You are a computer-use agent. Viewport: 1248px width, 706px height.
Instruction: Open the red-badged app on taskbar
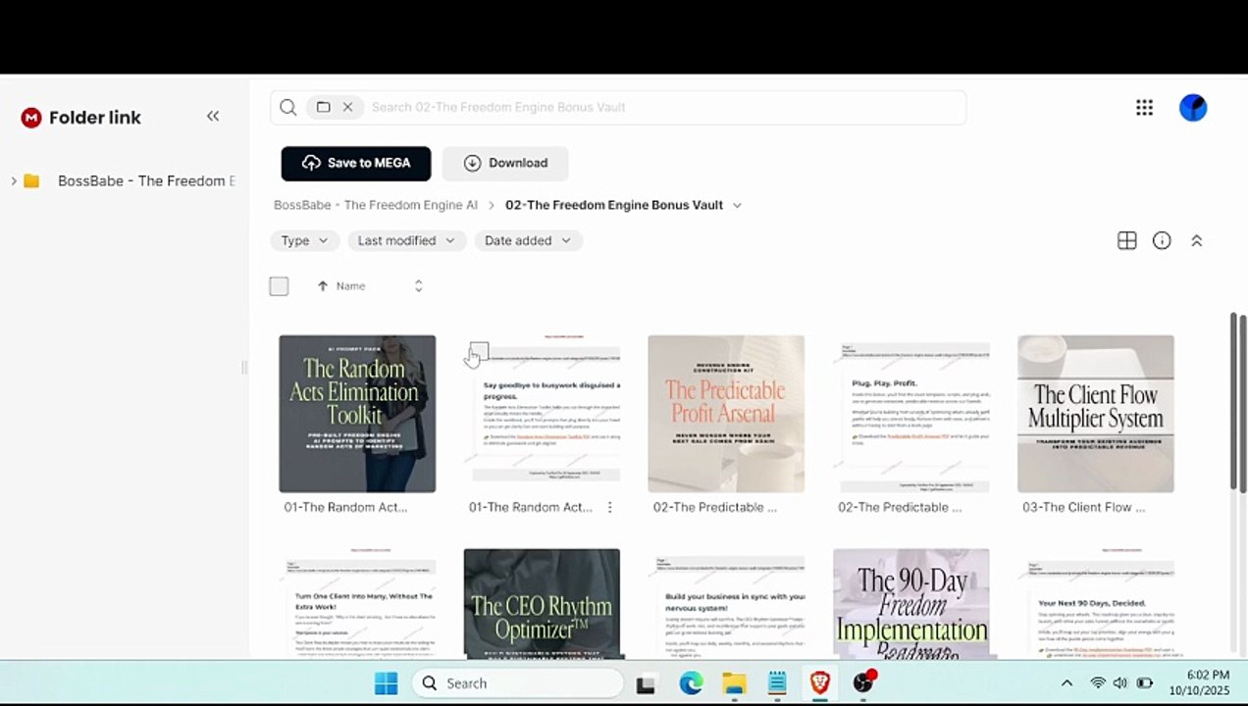point(863,682)
